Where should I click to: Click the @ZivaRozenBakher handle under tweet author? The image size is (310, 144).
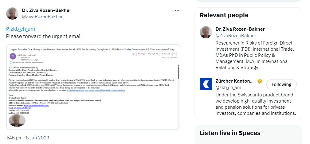pos(42,17)
